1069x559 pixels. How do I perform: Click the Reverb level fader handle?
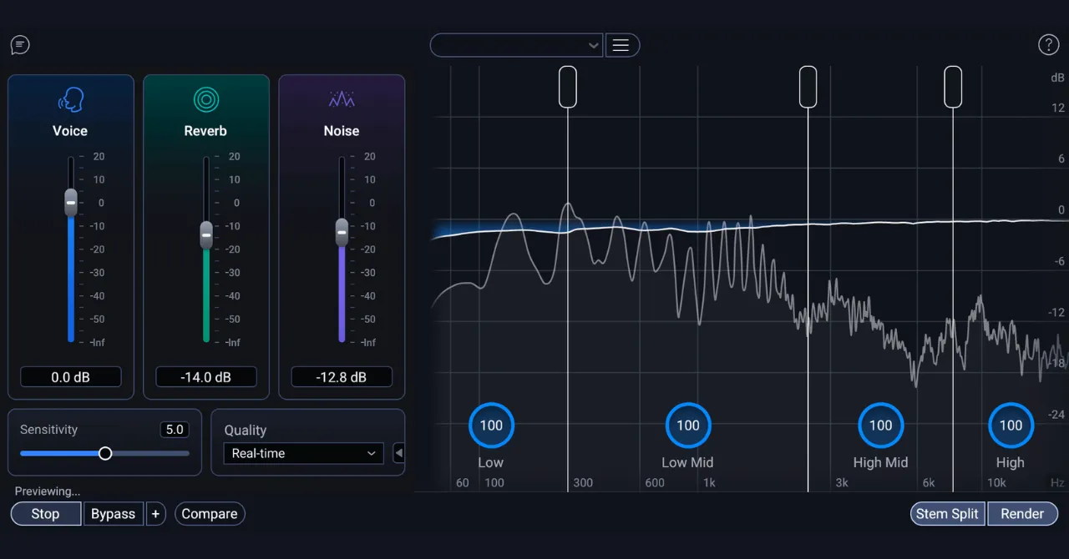pyautogui.click(x=206, y=234)
